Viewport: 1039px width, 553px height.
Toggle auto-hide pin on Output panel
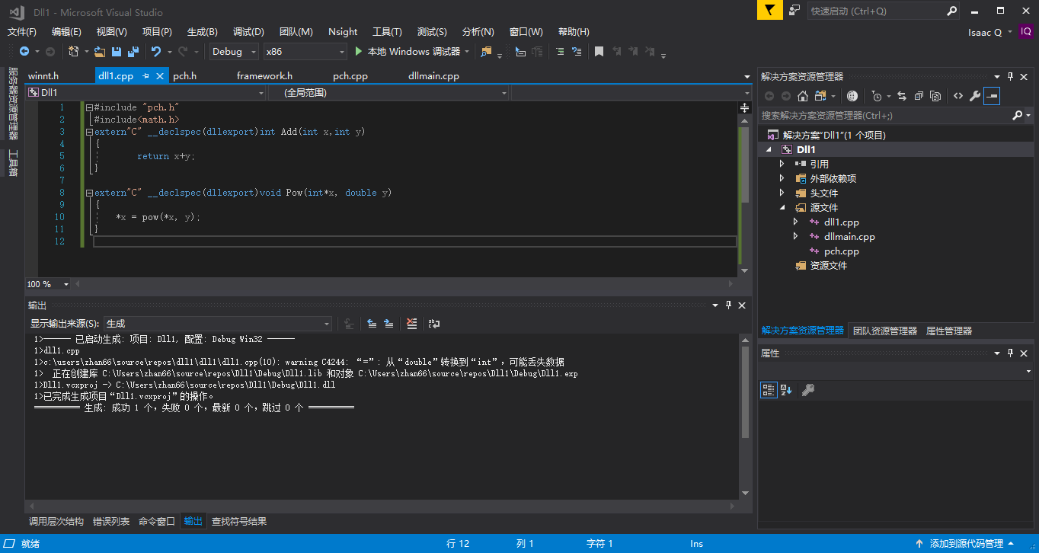coord(729,305)
